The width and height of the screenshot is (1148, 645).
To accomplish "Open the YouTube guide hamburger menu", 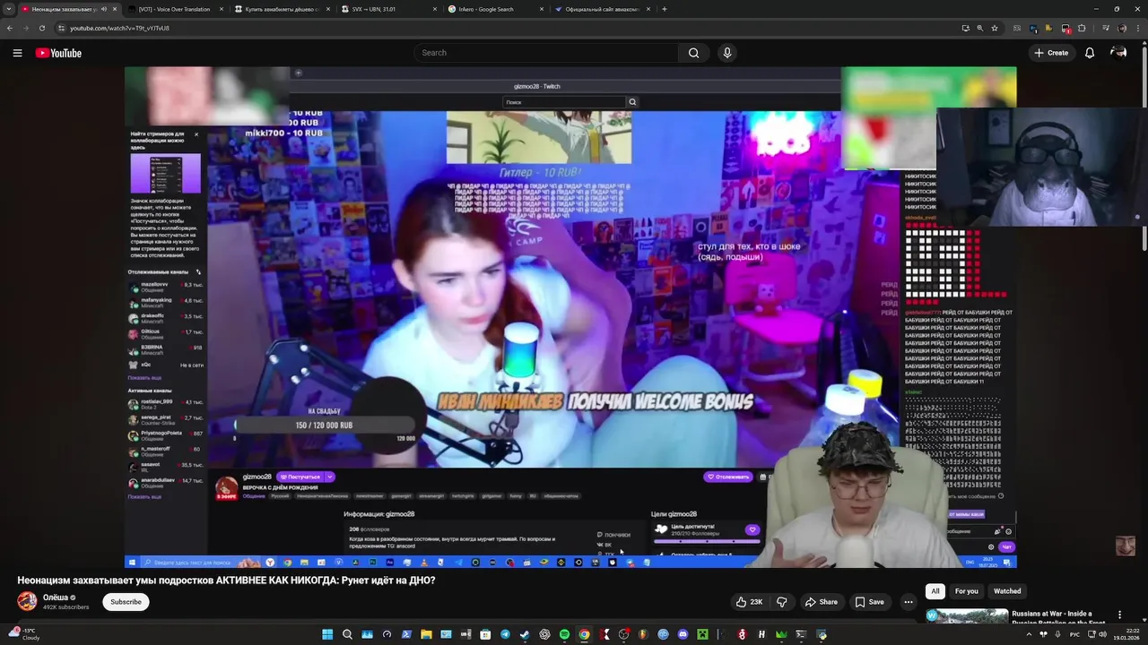I will coord(17,53).
